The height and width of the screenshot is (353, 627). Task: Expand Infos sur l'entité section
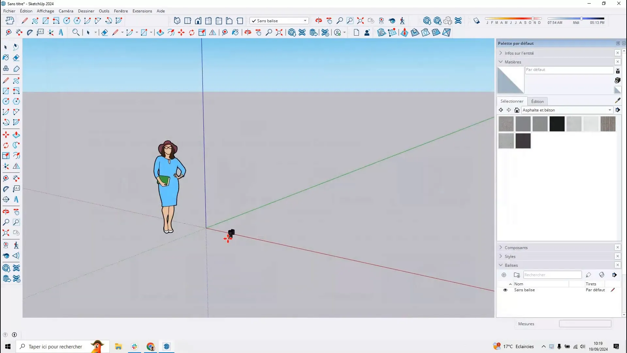point(501,53)
